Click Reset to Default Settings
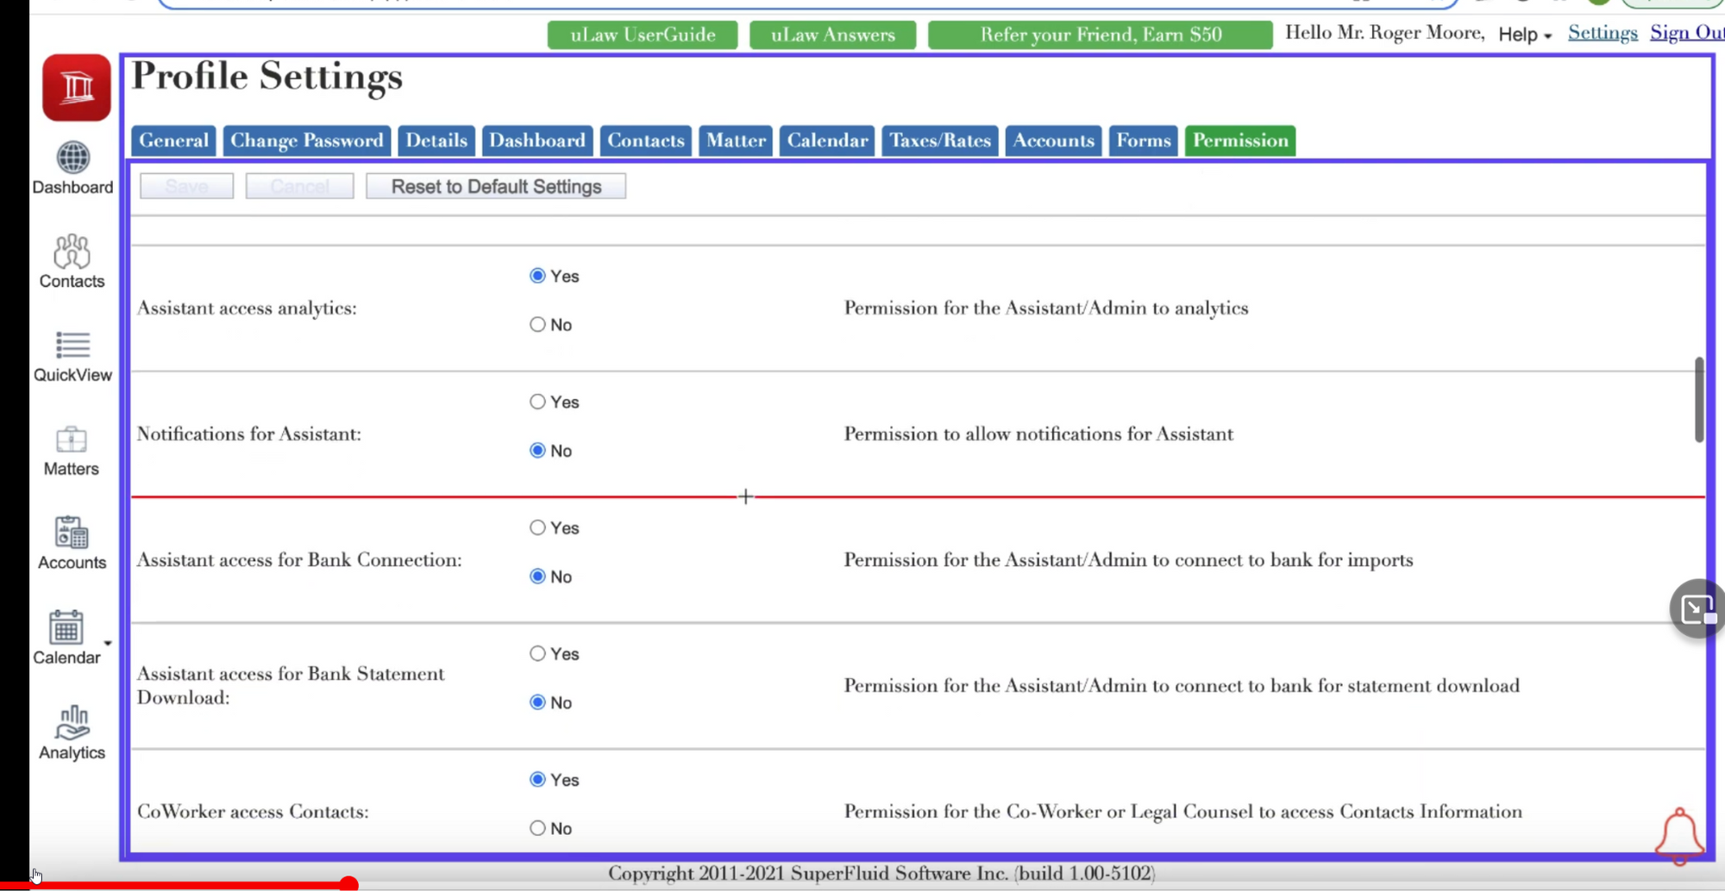Viewport: 1725px width, 891px height. [495, 186]
